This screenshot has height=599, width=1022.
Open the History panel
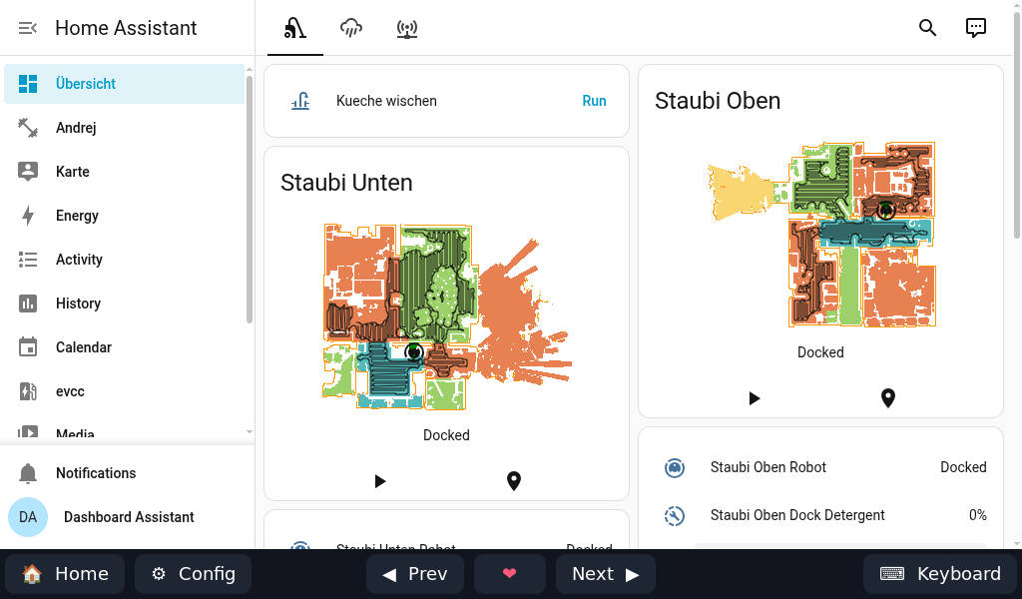pyautogui.click(x=124, y=303)
